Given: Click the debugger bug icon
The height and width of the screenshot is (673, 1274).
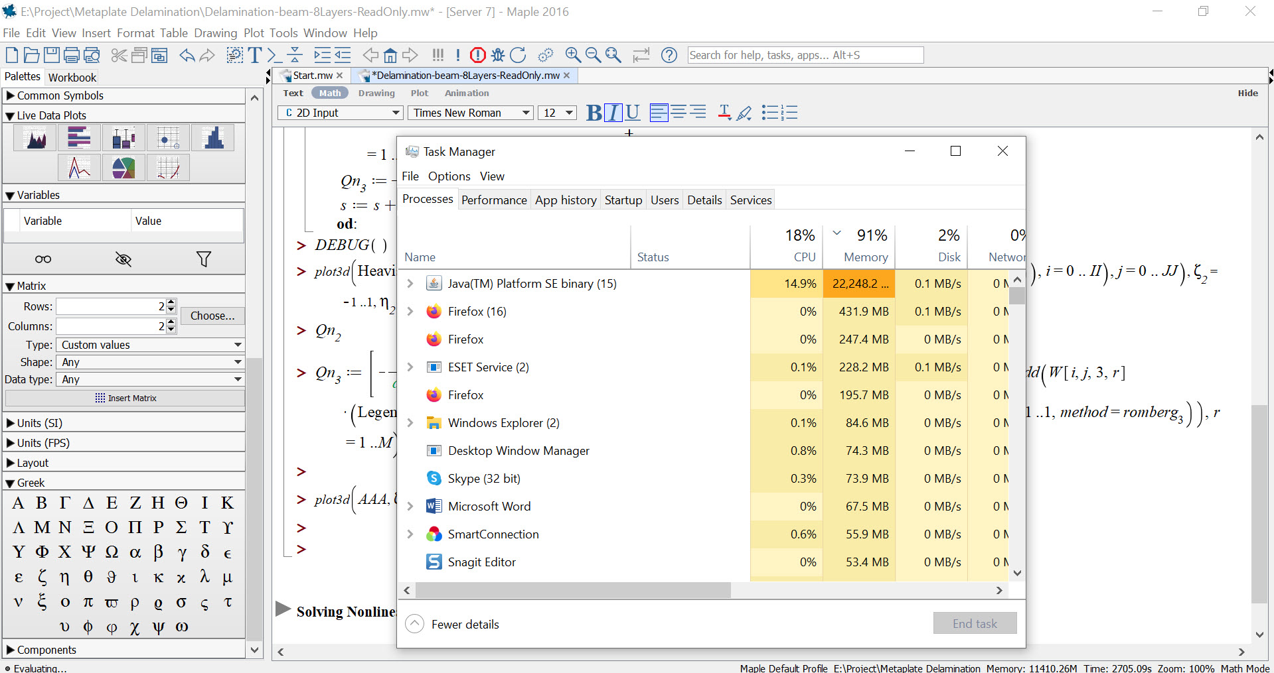Looking at the screenshot, I should [498, 55].
